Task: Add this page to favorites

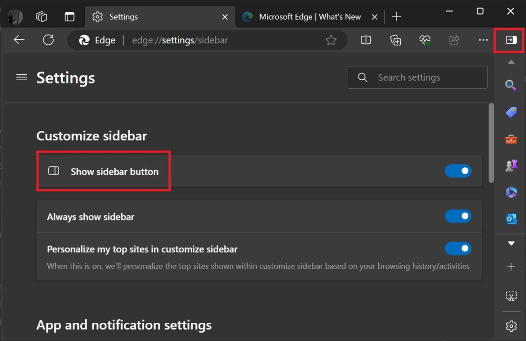Action: [x=331, y=40]
